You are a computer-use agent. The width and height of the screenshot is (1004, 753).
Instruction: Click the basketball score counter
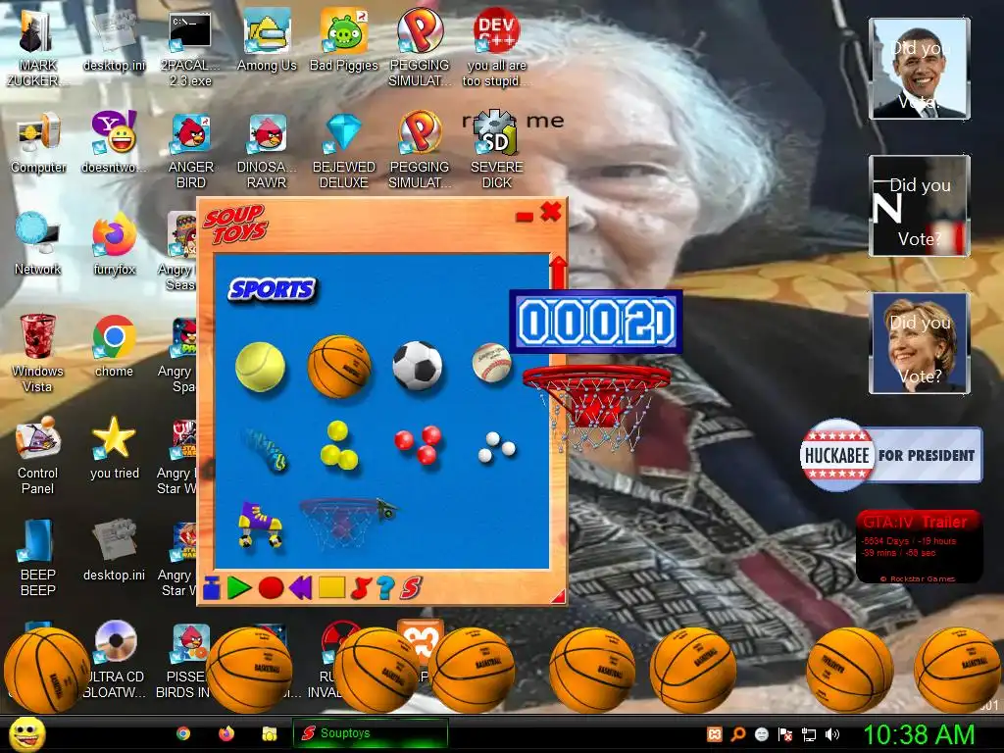(x=596, y=322)
